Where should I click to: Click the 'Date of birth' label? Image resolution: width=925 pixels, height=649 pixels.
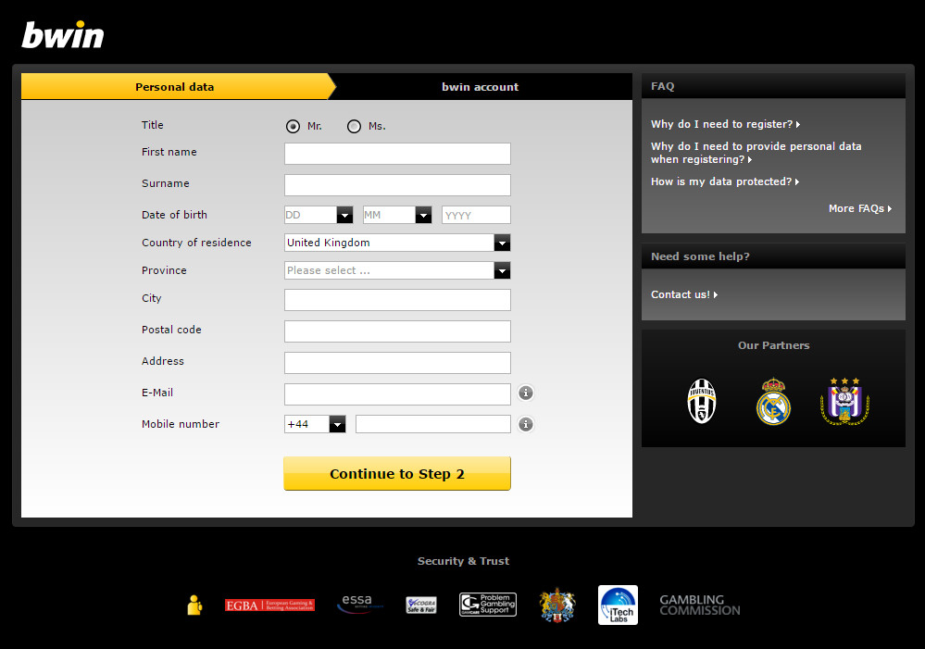(x=175, y=215)
